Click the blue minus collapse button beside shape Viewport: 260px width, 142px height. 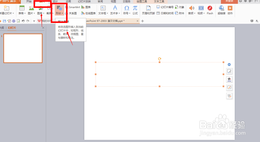[229, 64]
